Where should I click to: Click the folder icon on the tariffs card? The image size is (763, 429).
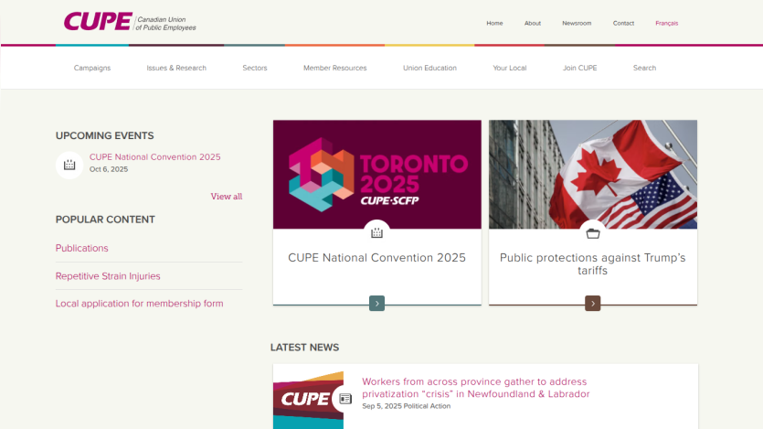tap(593, 234)
